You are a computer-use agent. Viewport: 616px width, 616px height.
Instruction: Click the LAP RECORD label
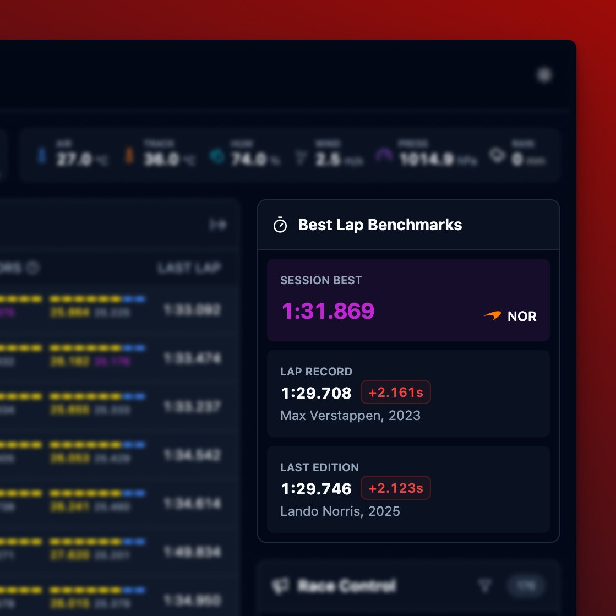point(316,372)
